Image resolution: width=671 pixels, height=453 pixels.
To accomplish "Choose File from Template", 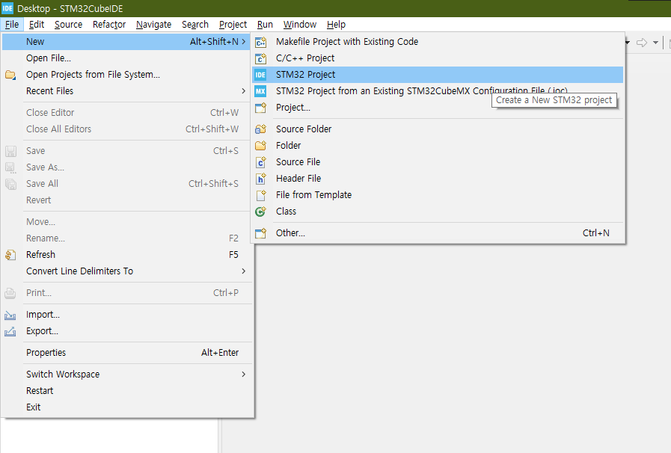I will coord(438,194).
